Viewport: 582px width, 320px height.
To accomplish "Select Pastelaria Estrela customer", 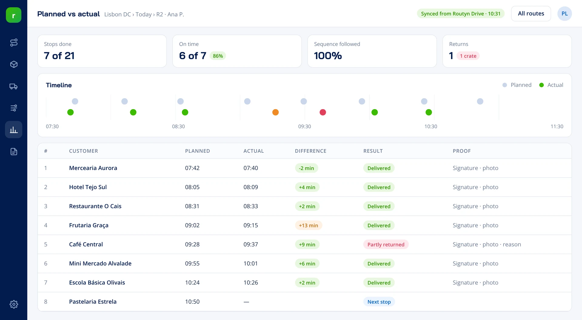I will pyautogui.click(x=93, y=302).
